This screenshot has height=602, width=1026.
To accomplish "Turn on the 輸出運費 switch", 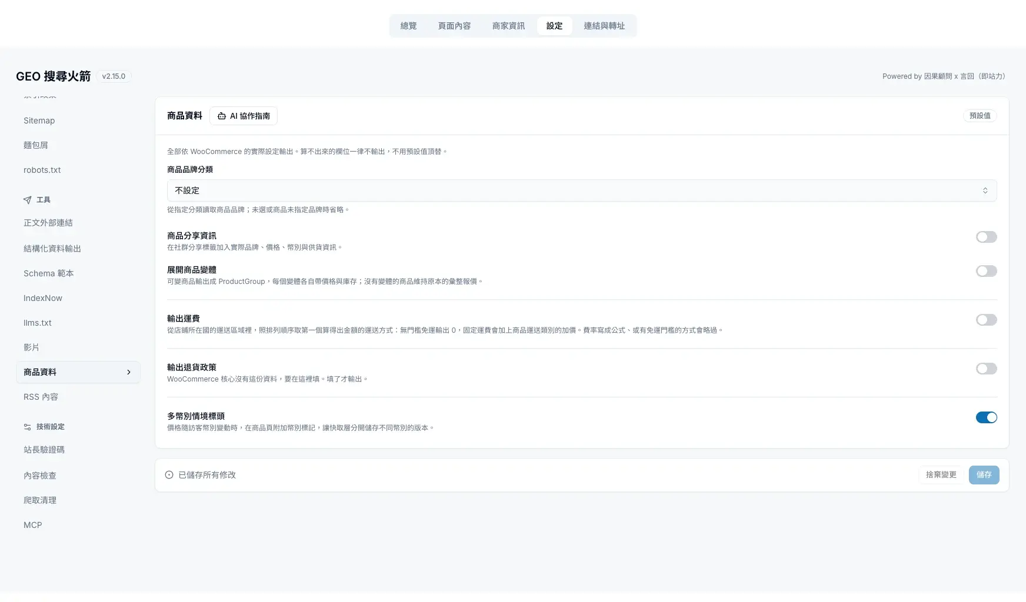I will pyautogui.click(x=987, y=320).
